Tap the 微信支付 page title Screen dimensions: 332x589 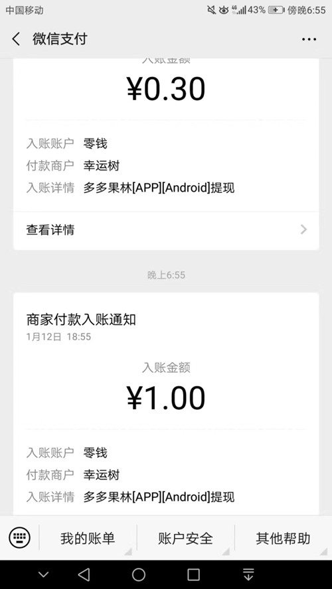tap(60, 39)
